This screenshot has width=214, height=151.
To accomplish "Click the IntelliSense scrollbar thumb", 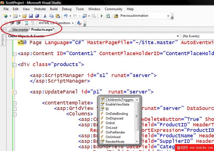I will pos(137,116).
